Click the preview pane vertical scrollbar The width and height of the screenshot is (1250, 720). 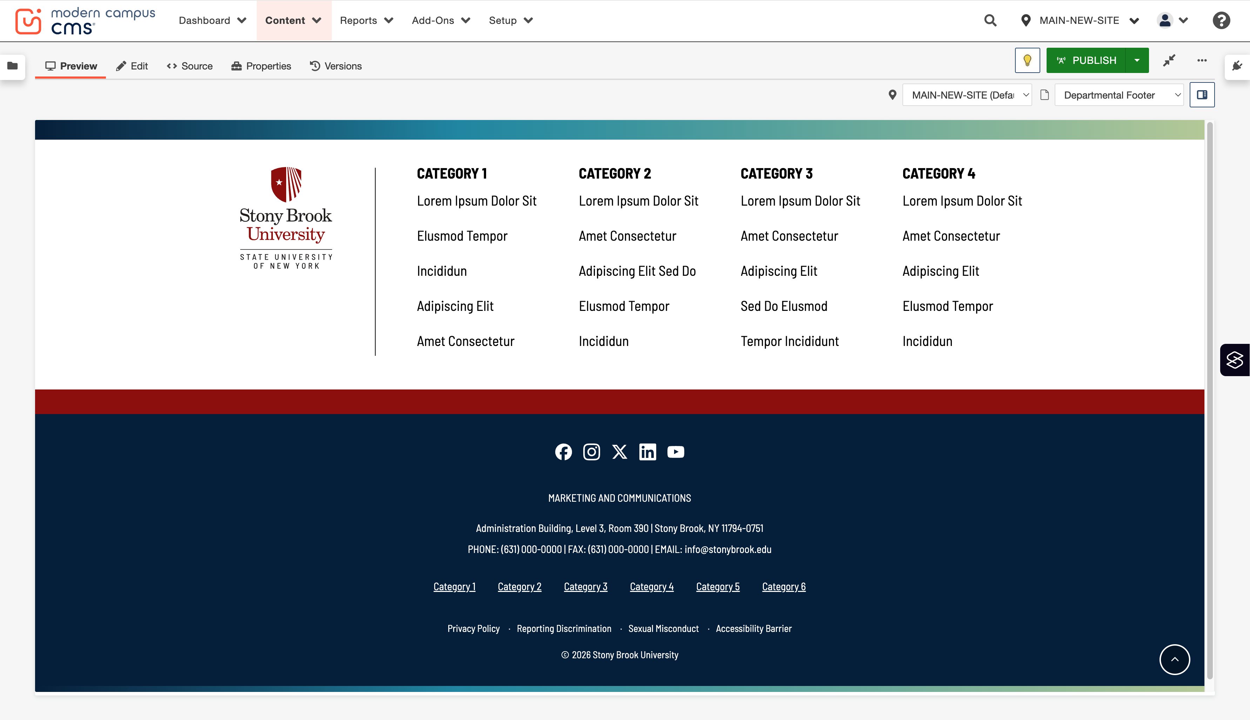click(1209, 401)
